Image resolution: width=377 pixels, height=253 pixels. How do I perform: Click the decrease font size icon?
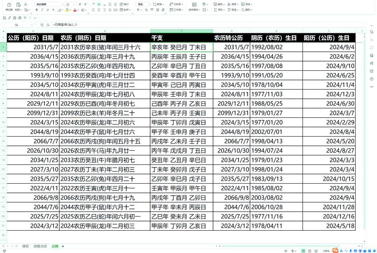[86, 5]
